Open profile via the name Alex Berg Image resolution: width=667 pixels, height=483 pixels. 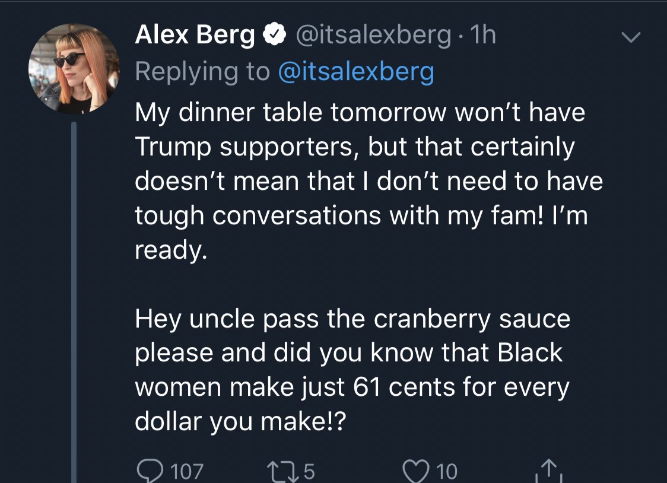coord(195,36)
